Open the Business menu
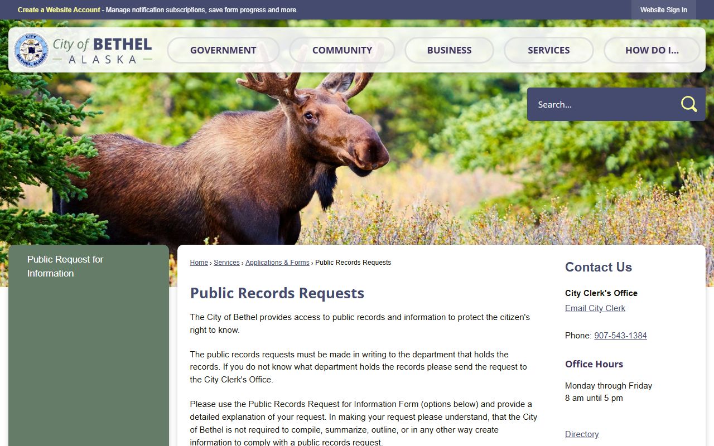714x446 pixels. coord(449,50)
